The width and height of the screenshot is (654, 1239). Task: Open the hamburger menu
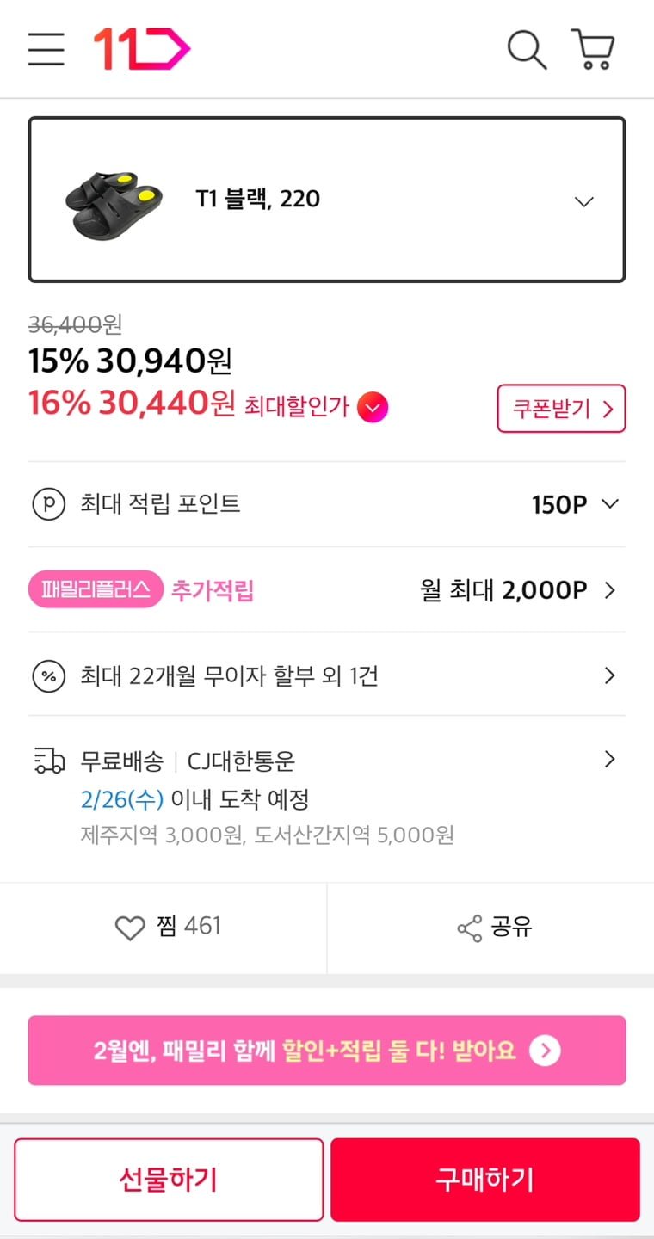pos(46,49)
